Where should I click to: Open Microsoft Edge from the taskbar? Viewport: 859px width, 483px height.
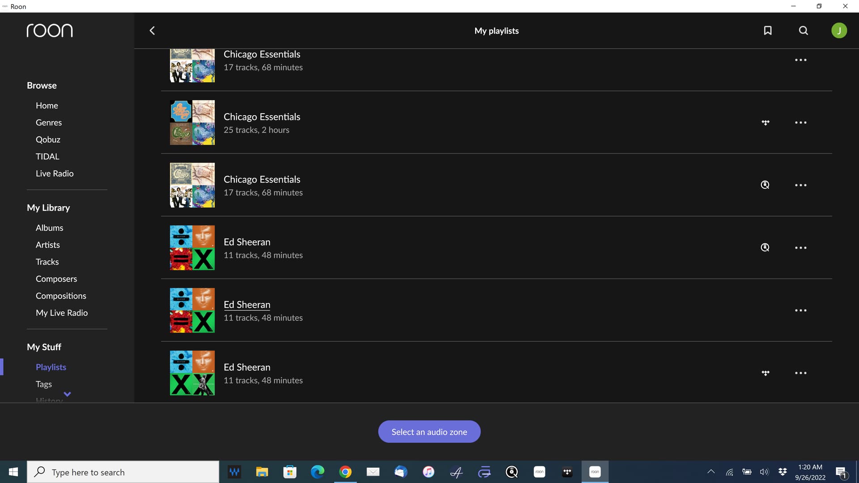[318, 472]
